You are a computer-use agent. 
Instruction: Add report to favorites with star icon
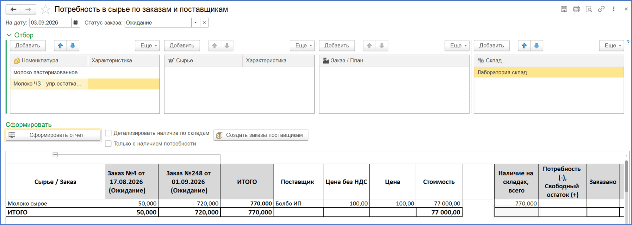click(x=46, y=9)
